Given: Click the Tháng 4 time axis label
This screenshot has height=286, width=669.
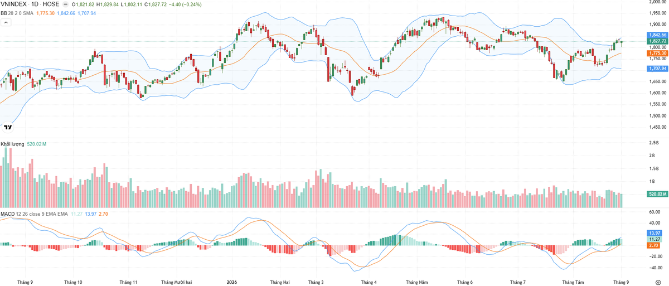Looking at the screenshot, I should pyautogui.click(x=369, y=283).
